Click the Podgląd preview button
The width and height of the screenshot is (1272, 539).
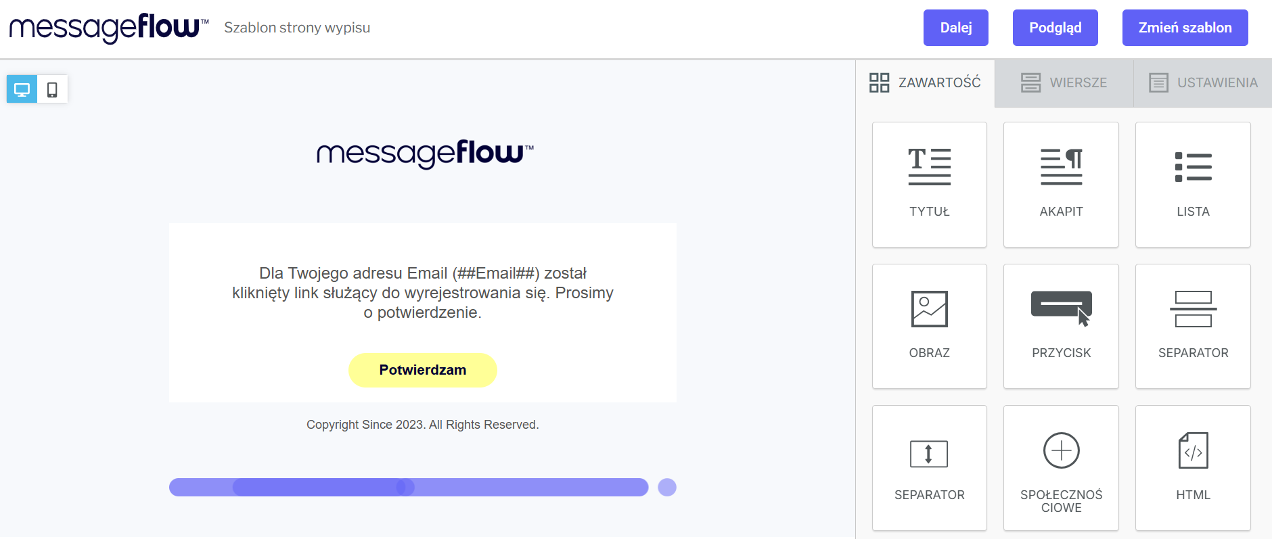[1055, 28]
